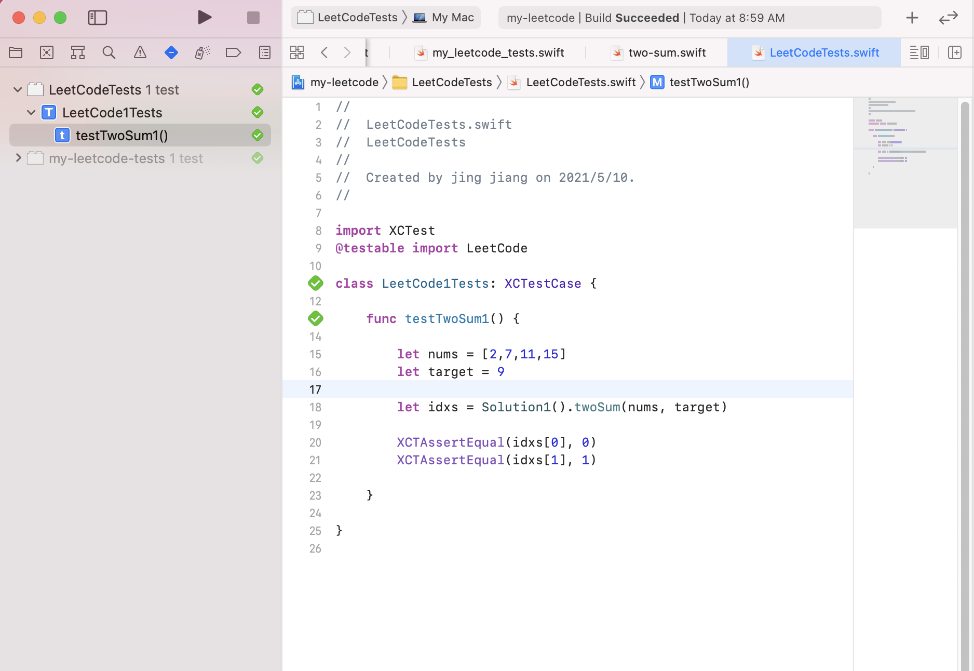The width and height of the screenshot is (974, 671).
Task: Go back in editor history
Action: pyautogui.click(x=324, y=52)
